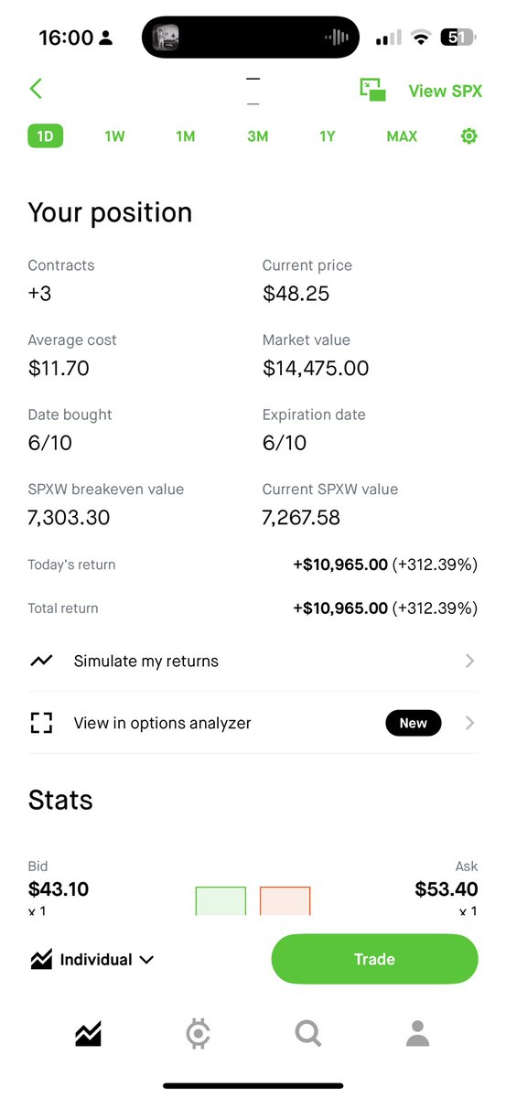
Task: Select the 1W time range
Action: tap(114, 136)
